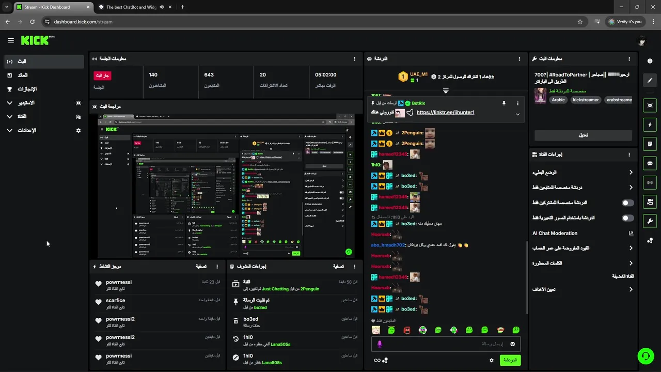Click Verify it's you in browser toolbar
Viewport: 661px width, 372px height.
tap(625, 22)
